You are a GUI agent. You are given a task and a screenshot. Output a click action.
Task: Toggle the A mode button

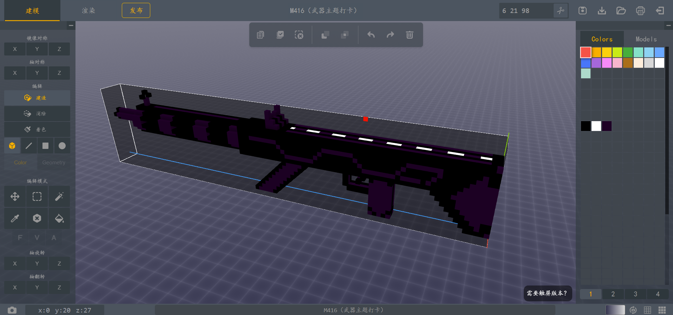(54, 238)
